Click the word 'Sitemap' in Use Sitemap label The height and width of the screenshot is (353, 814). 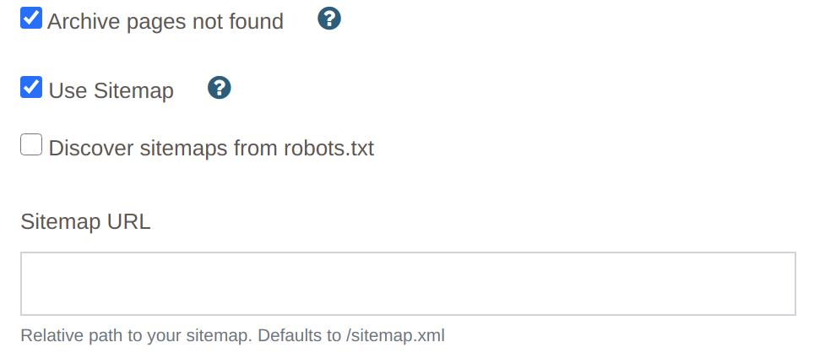tap(134, 91)
